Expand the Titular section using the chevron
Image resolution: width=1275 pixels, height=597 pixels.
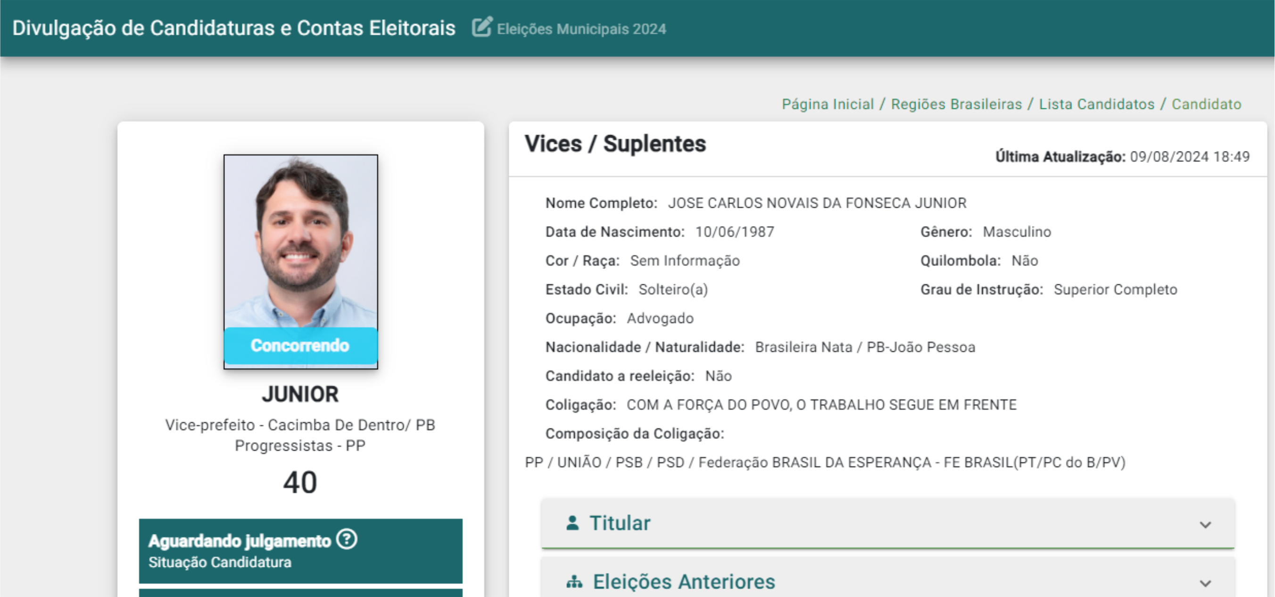1205,524
